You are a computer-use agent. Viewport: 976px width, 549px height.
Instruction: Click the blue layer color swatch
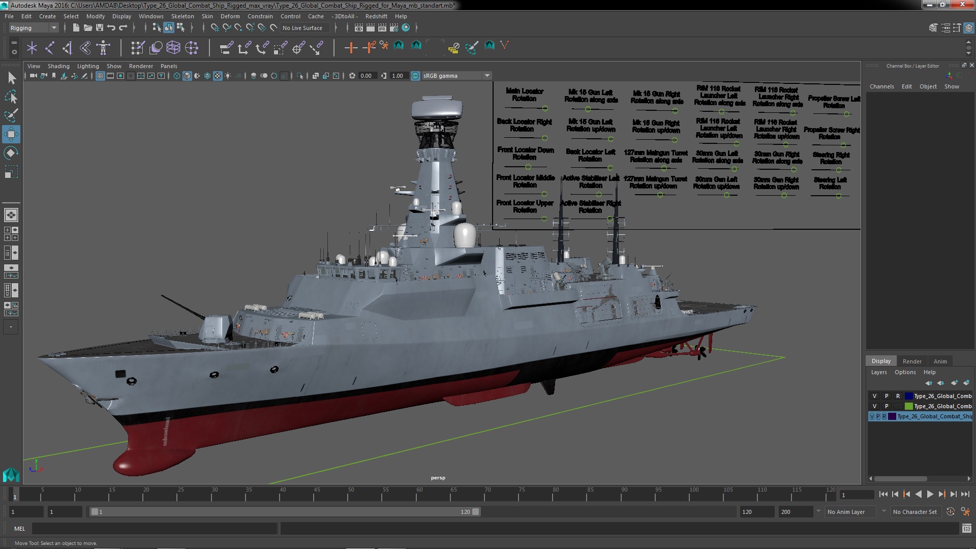[908, 396]
